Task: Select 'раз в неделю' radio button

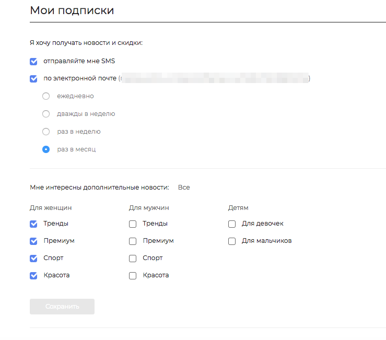Action: pyautogui.click(x=46, y=132)
